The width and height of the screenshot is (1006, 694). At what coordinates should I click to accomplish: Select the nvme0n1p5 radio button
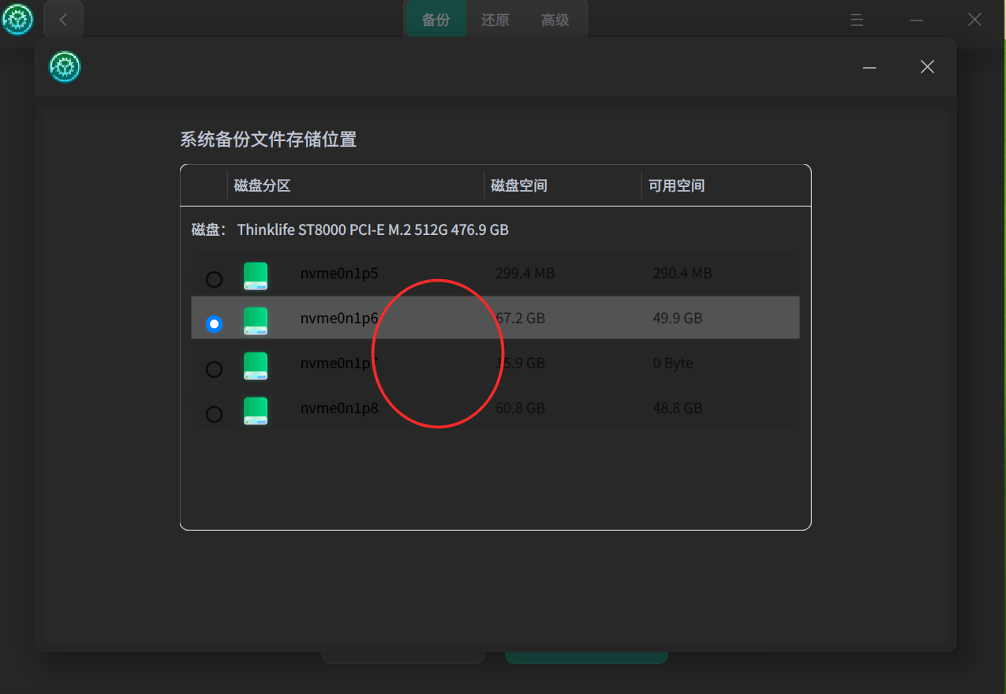[x=214, y=278]
